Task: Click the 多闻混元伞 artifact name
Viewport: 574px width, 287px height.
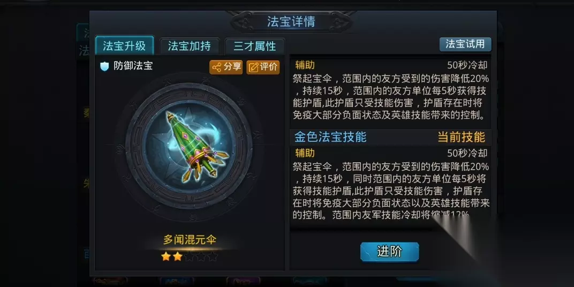Action: tap(190, 240)
